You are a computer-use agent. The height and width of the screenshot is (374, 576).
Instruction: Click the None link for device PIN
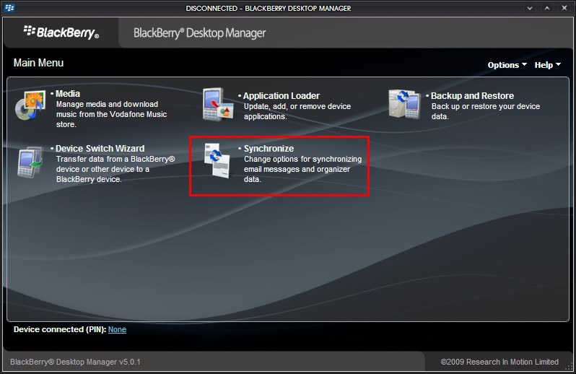tap(117, 329)
